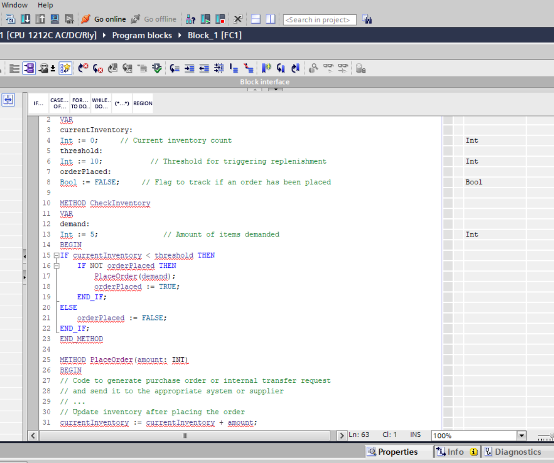Set a bookmark with the star flag icon
This screenshot has height=463, width=554.
click(x=266, y=68)
